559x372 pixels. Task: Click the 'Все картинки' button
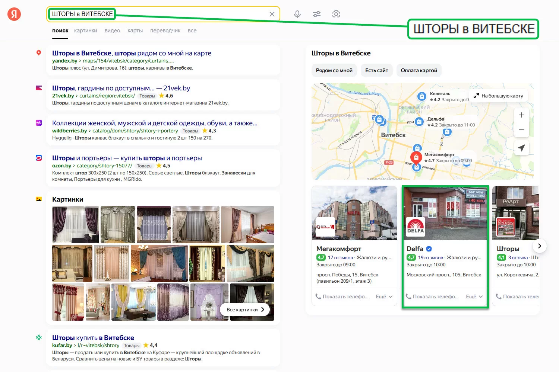245,310
